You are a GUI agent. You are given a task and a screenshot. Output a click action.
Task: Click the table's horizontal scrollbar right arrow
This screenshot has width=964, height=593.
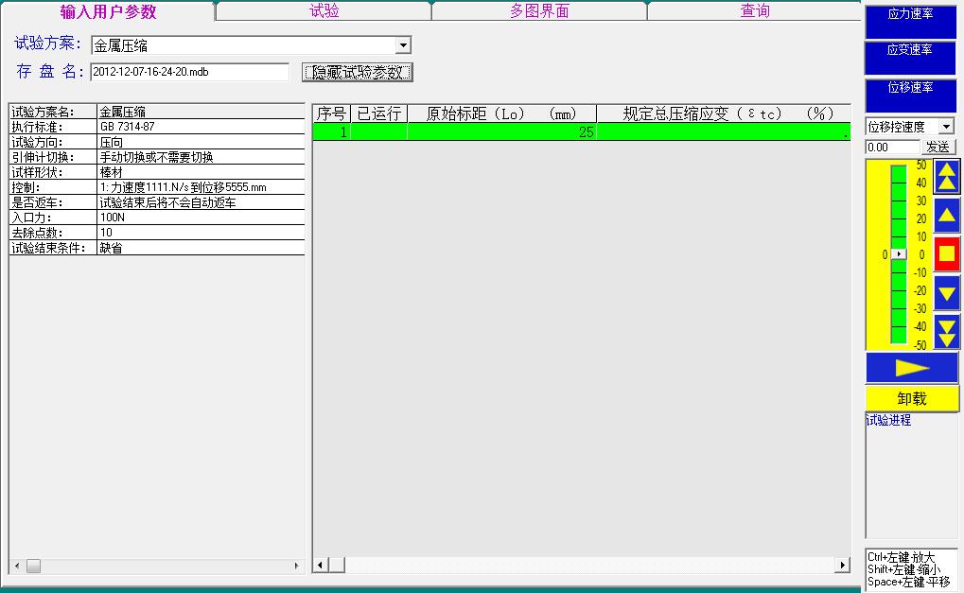842,566
